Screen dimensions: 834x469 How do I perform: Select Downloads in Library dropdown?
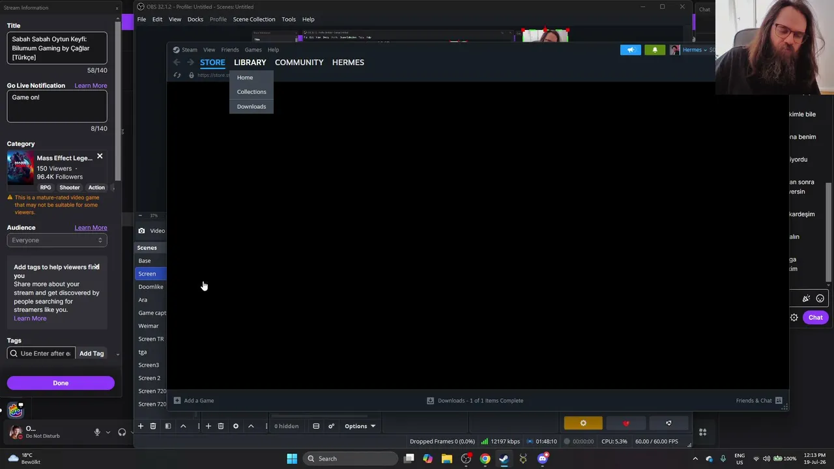252,107
